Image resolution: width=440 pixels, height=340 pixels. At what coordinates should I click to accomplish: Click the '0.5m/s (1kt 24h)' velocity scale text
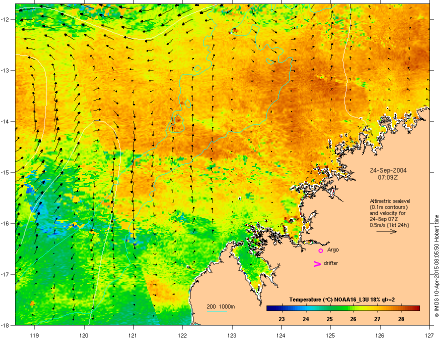tap(389, 225)
